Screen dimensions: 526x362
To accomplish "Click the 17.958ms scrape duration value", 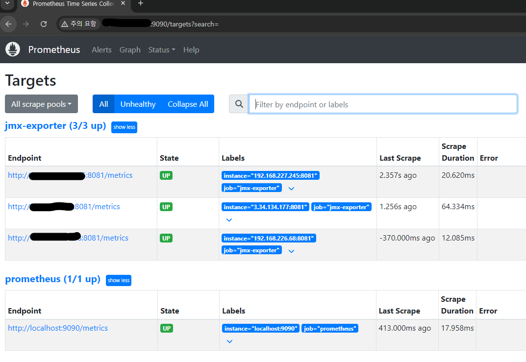I will tap(457, 328).
